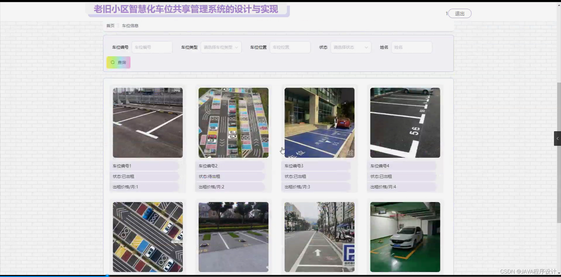
Task: Click 出租价格/月:3 text
Action: [297, 187]
